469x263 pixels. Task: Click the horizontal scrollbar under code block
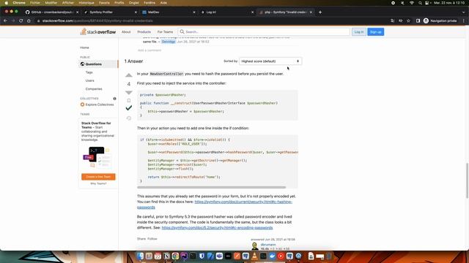point(212,188)
